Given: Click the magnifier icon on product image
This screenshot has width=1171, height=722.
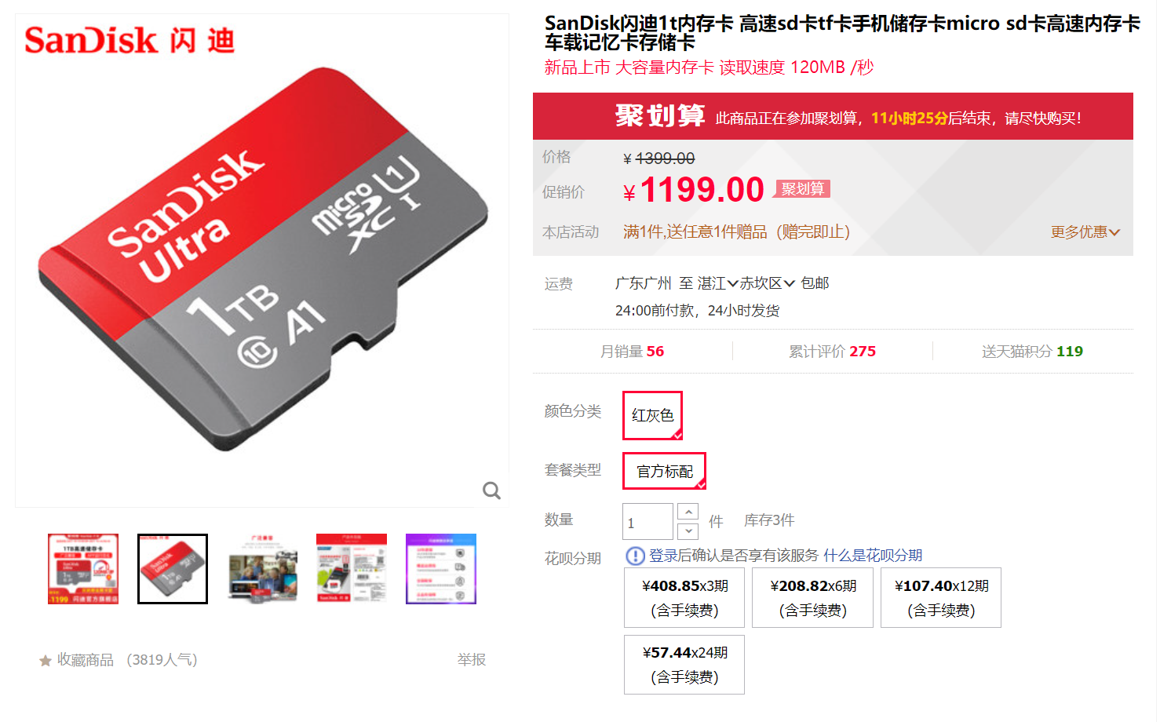Looking at the screenshot, I should tap(492, 490).
